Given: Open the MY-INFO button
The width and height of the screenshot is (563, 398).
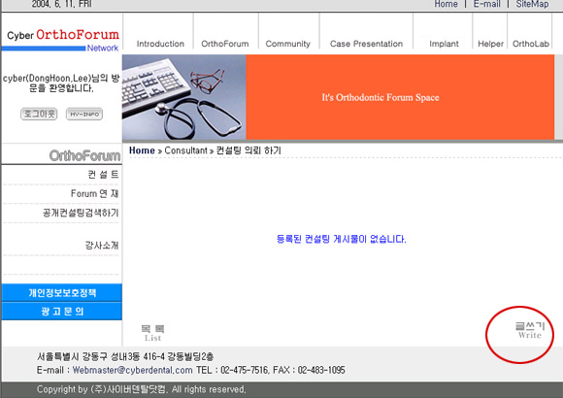Looking at the screenshot, I should click(84, 114).
